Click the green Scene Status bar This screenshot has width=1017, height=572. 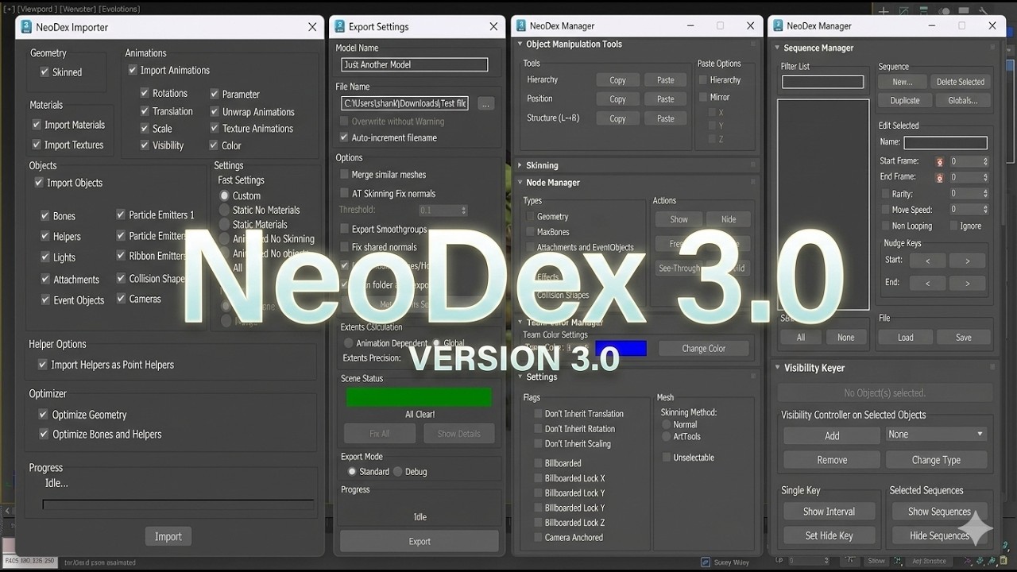[x=419, y=397]
